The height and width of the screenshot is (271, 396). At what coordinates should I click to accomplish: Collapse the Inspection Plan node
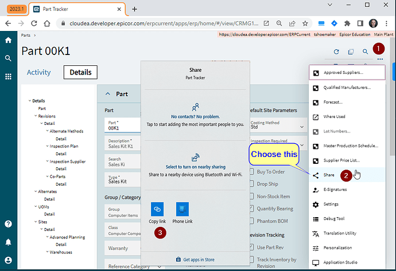click(47, 146)
